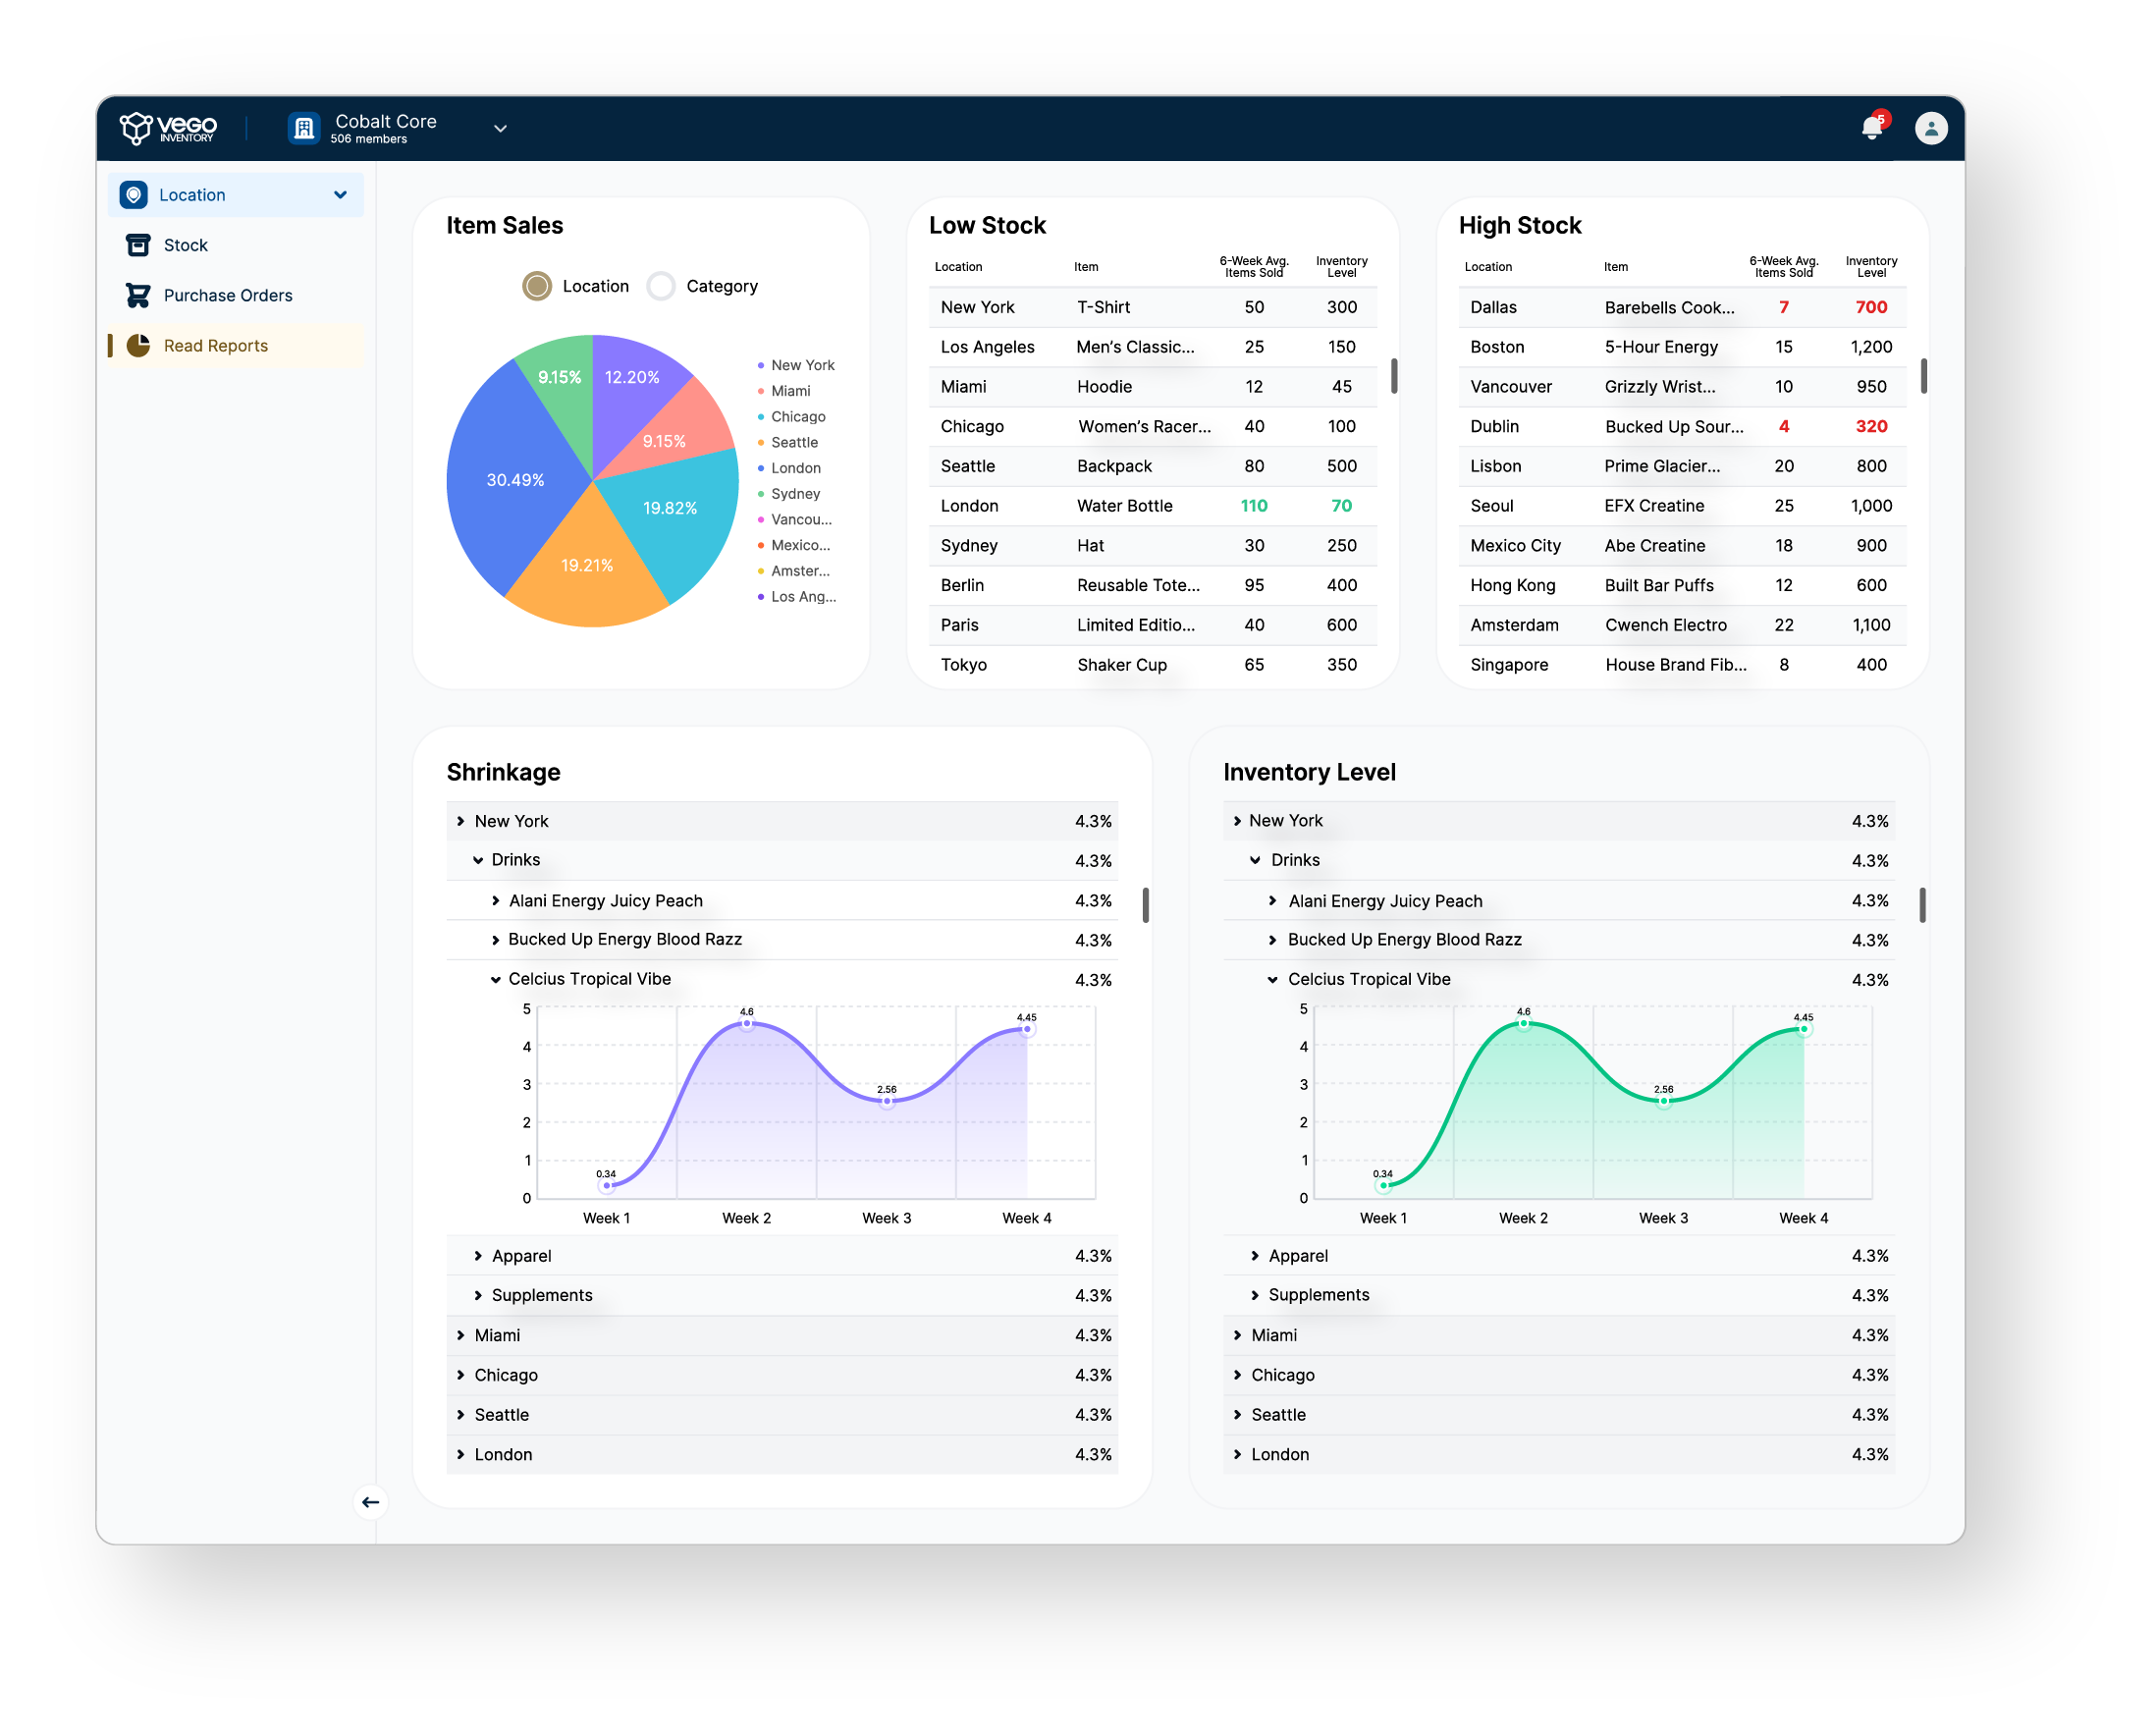This screenshot has width=2156, height=1735.
Task: Open the notifications bell
Action: (1871, 128)
